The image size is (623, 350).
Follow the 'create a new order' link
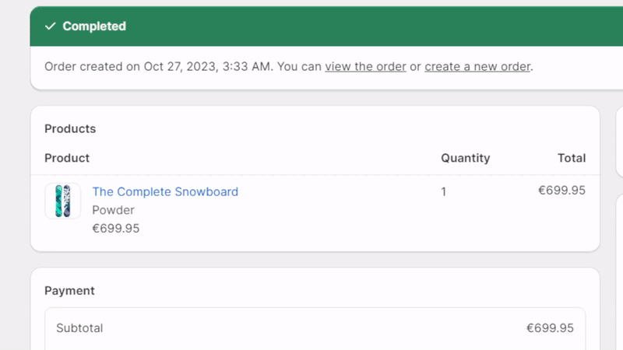(x=477, y=67)
